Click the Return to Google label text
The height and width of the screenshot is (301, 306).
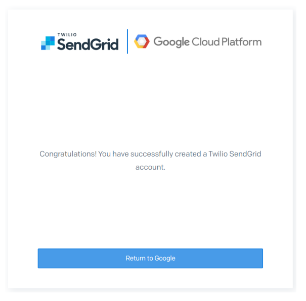point(150,258)
